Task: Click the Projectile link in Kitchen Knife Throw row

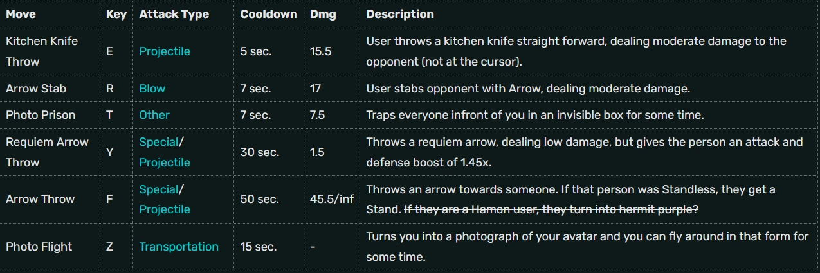Action: [x=165, y=51]
